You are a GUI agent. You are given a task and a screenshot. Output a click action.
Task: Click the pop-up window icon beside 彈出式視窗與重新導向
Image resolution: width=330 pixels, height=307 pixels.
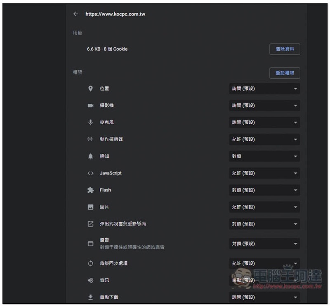90,224
